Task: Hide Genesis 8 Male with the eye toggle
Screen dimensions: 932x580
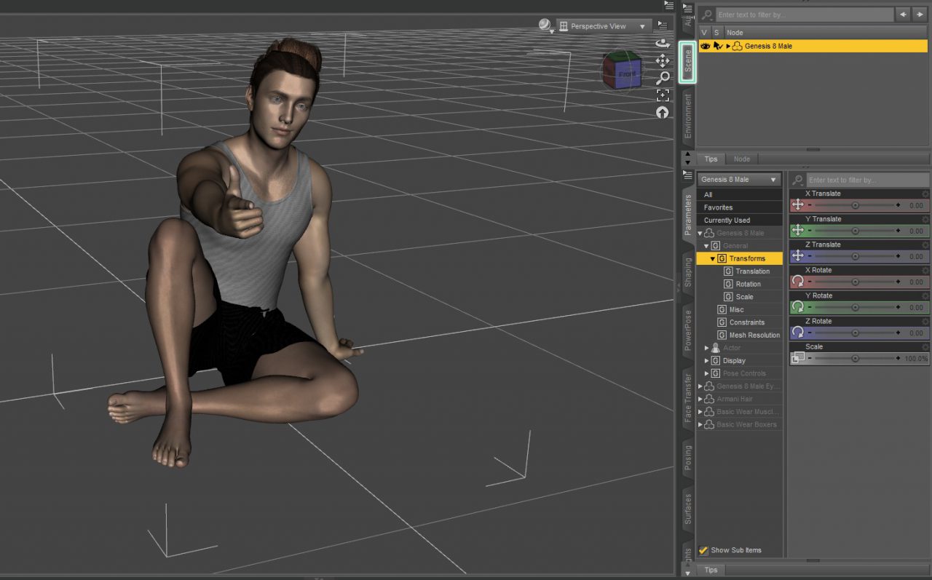Action: [x=704, y=46]
